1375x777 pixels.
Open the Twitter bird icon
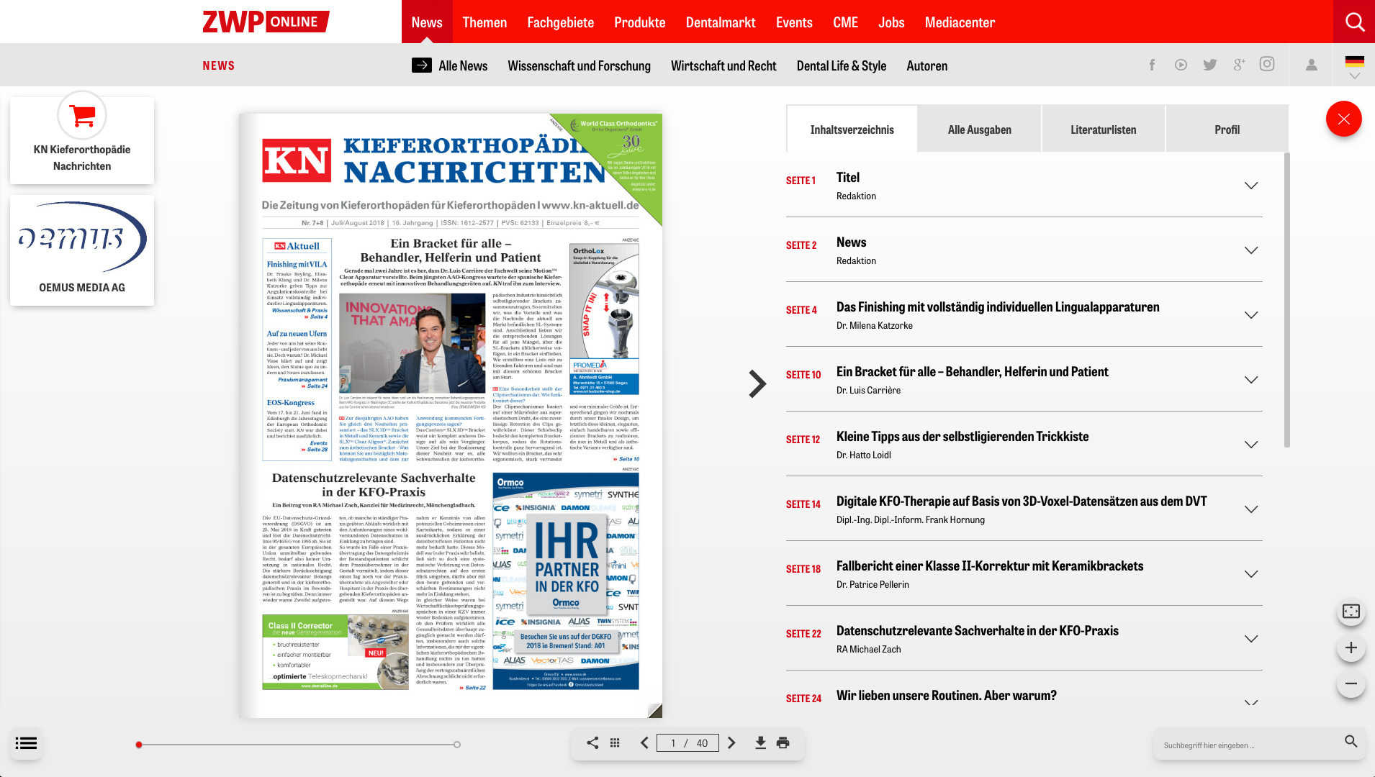coord(1210,65)
